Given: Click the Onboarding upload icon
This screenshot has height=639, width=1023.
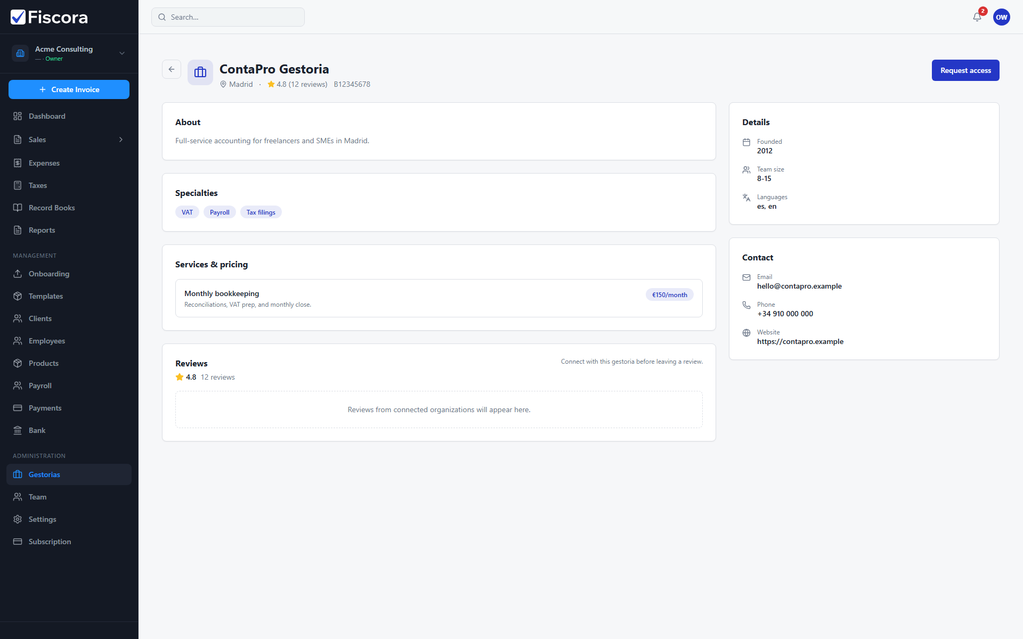Looking at the screenshot, I should pos(18,274).
